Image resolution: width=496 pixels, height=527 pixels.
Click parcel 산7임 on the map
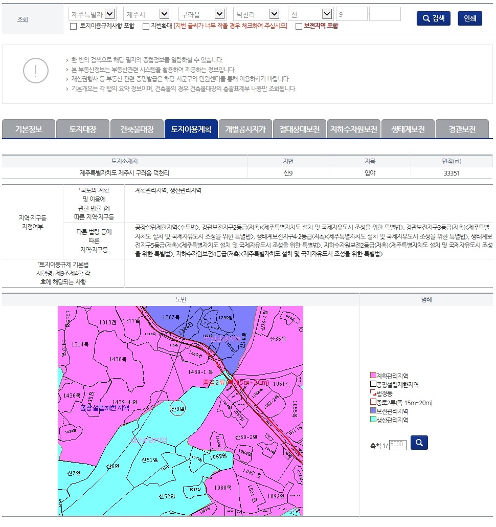click(x=74, y=473)
